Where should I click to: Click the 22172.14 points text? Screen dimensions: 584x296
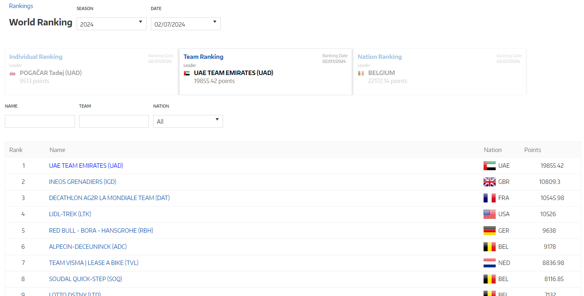pos(388,81)
